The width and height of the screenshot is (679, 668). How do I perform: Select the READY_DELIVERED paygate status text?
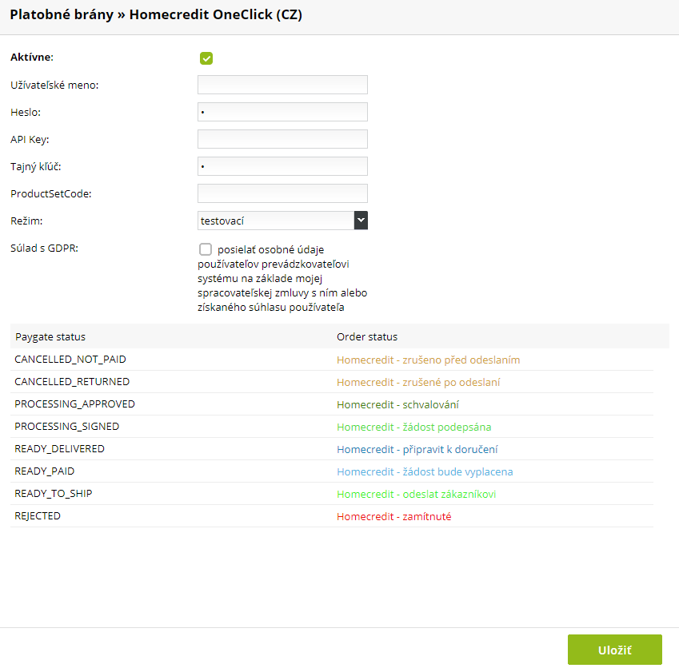pyautogui.click(x=59, y=449)
